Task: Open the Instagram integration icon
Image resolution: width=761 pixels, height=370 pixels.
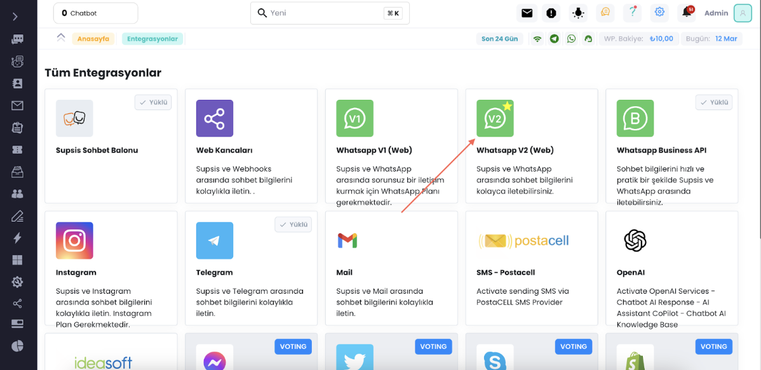Action: 74,240
